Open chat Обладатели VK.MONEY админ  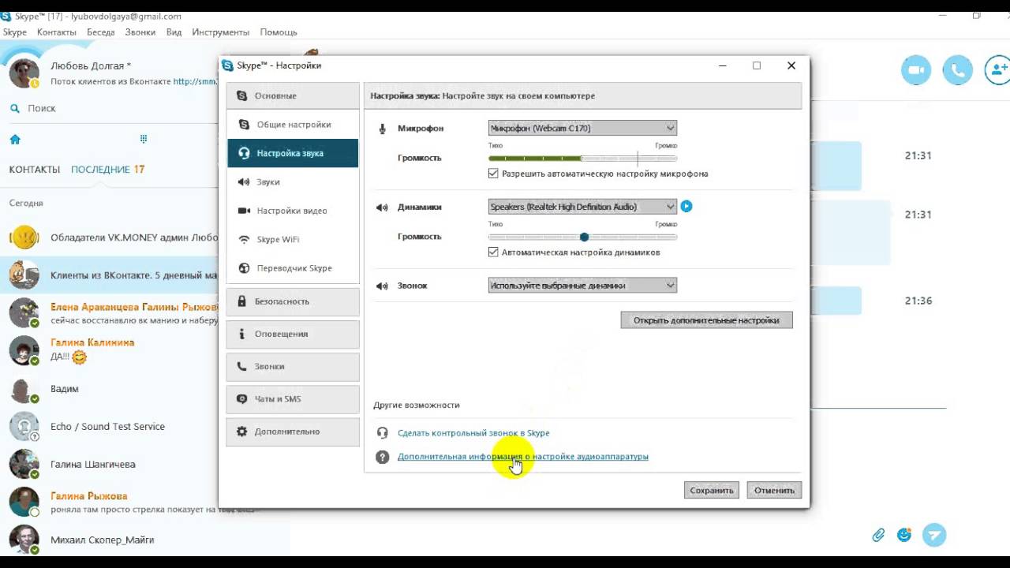pyautogui.click(x=109, y=237)
